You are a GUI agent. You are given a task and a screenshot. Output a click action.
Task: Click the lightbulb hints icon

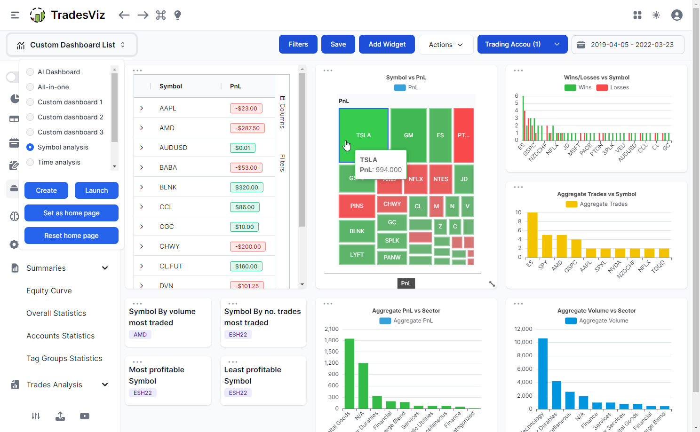[x=177, y=15]
